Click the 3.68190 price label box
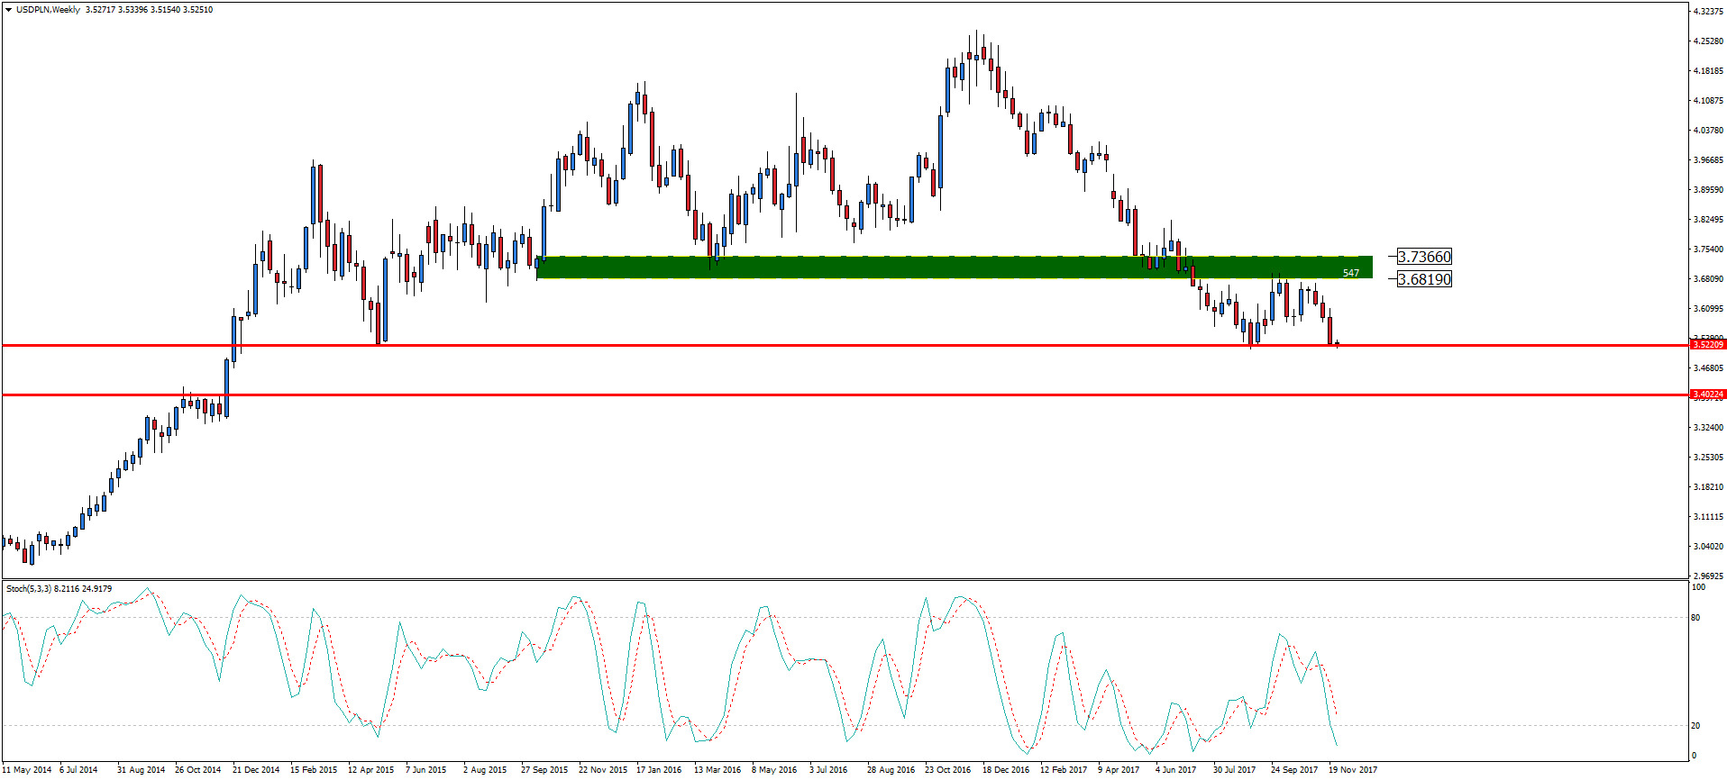Screen dimensions: 1727x780 pyautogui.click(x=1424, y=279)
